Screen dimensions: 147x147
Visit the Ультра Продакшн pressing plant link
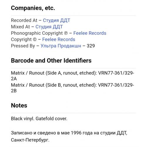(61, 46)
